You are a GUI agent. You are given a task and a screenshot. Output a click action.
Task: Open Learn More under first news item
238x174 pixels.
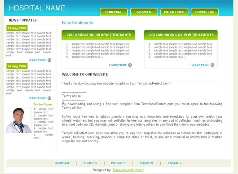(37, 60)
